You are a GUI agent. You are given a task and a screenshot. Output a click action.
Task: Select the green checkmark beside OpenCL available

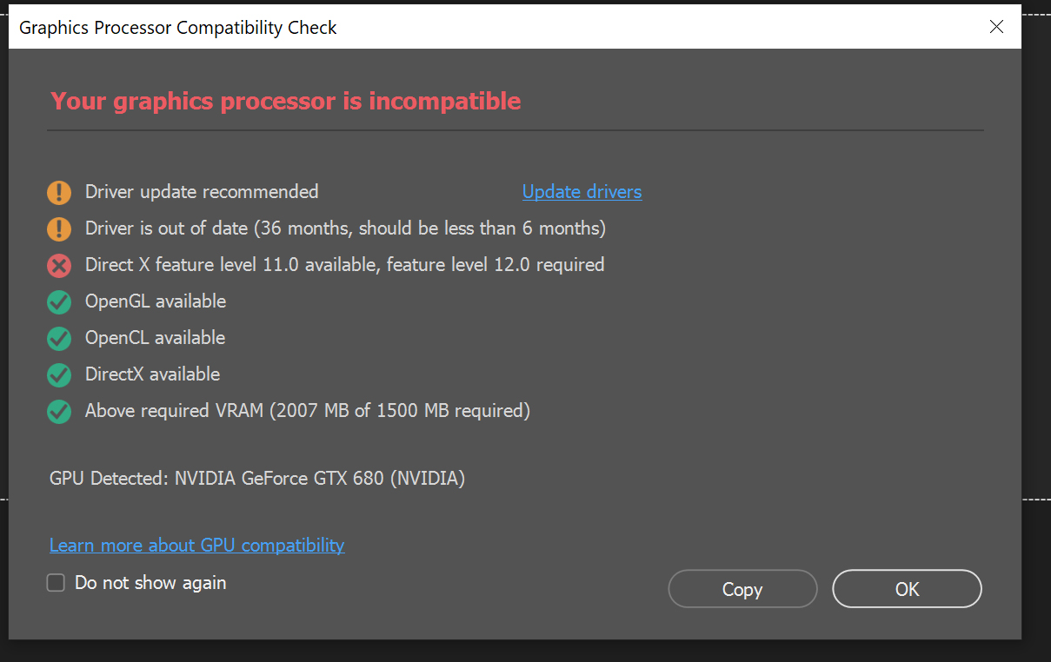[x=59, y=338]
